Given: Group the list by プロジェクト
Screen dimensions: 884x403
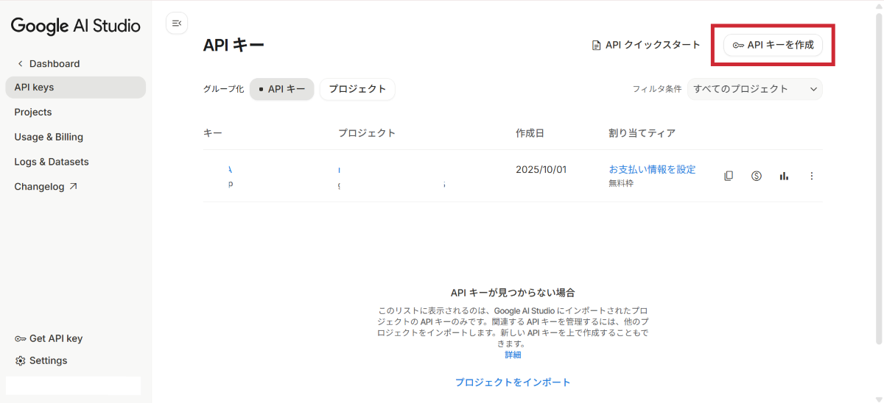Looking at the screenshot, I should point(357,89).
